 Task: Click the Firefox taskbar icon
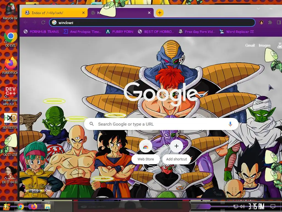pos(34,206)
